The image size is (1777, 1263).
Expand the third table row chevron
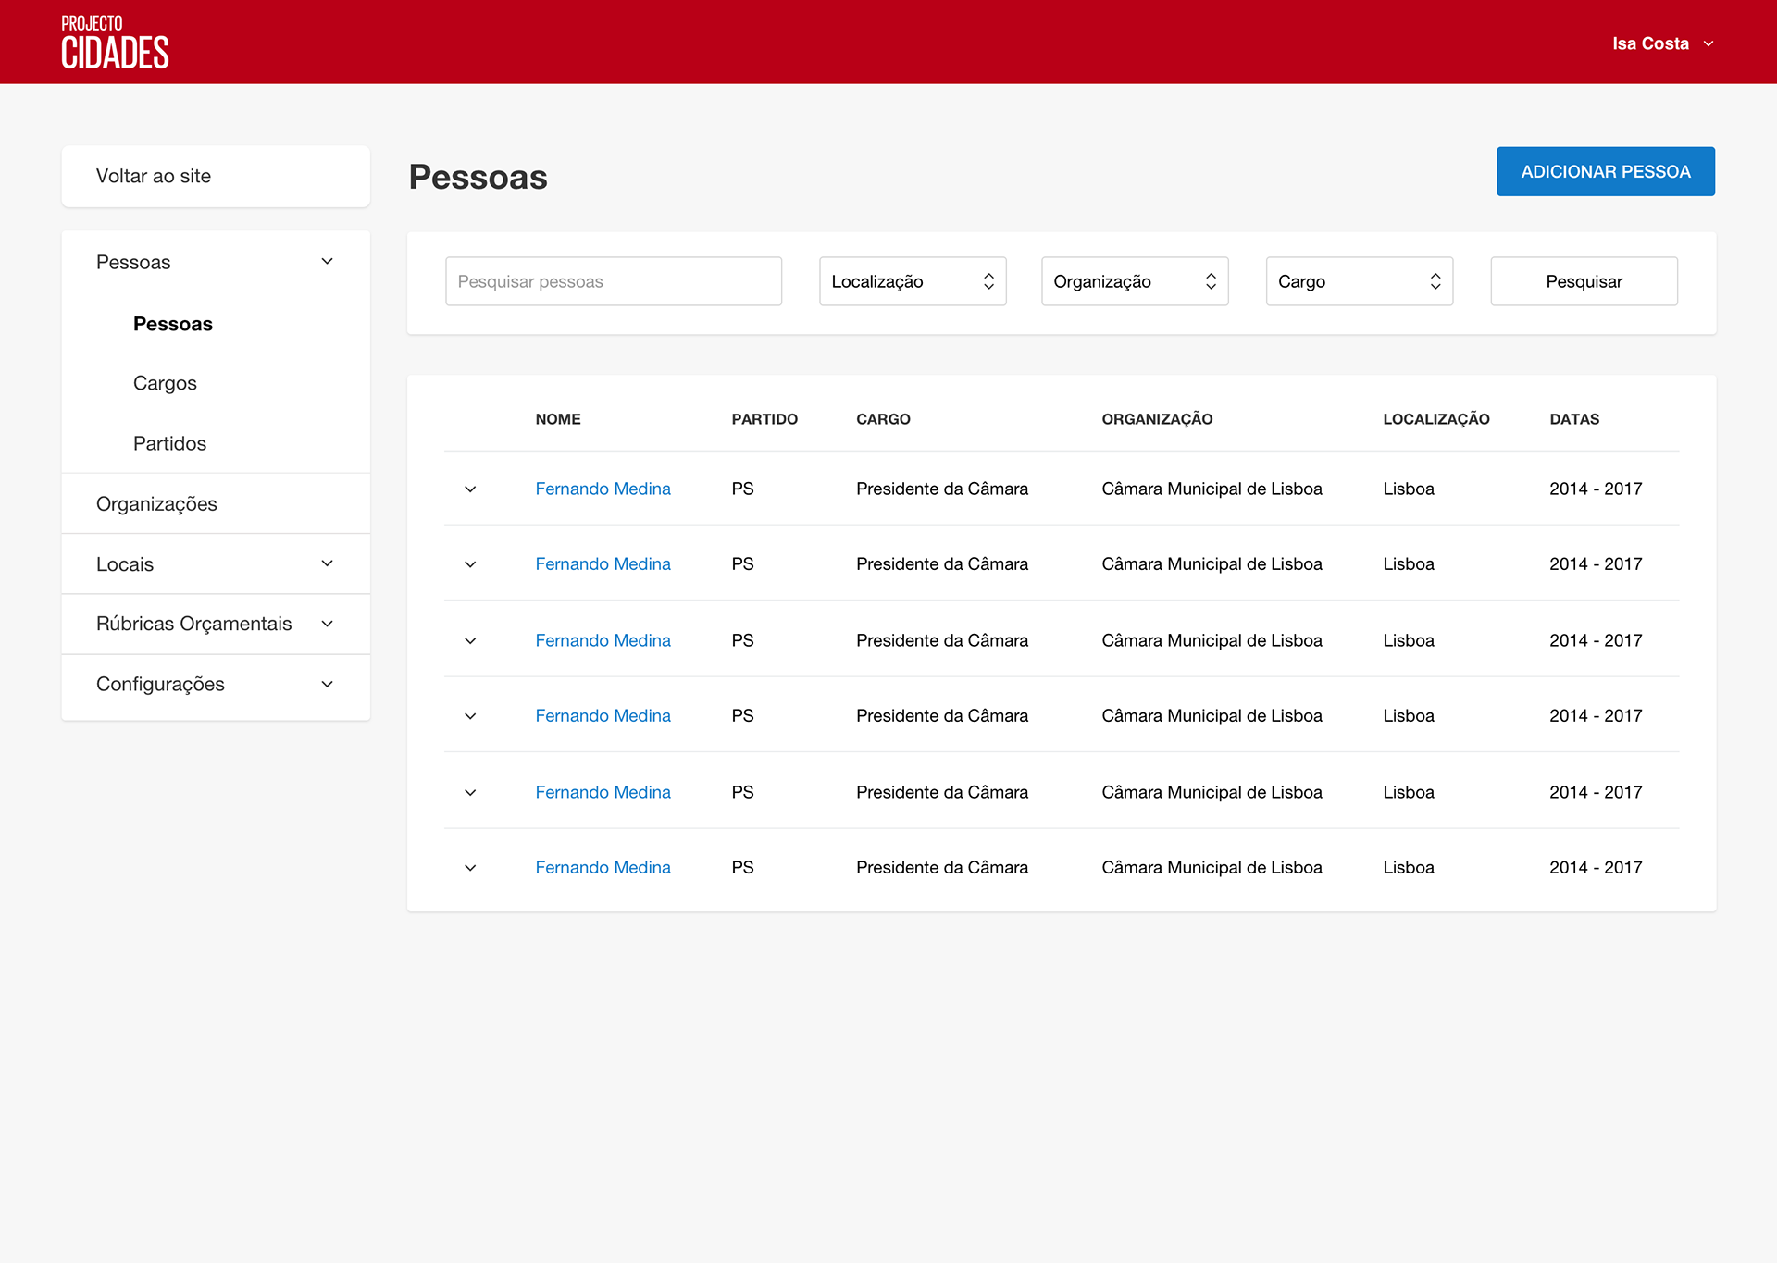[470, 640]
